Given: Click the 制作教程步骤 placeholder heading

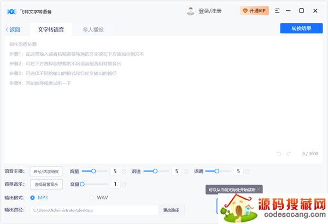Looking at the screenshot, I should 23,44.
